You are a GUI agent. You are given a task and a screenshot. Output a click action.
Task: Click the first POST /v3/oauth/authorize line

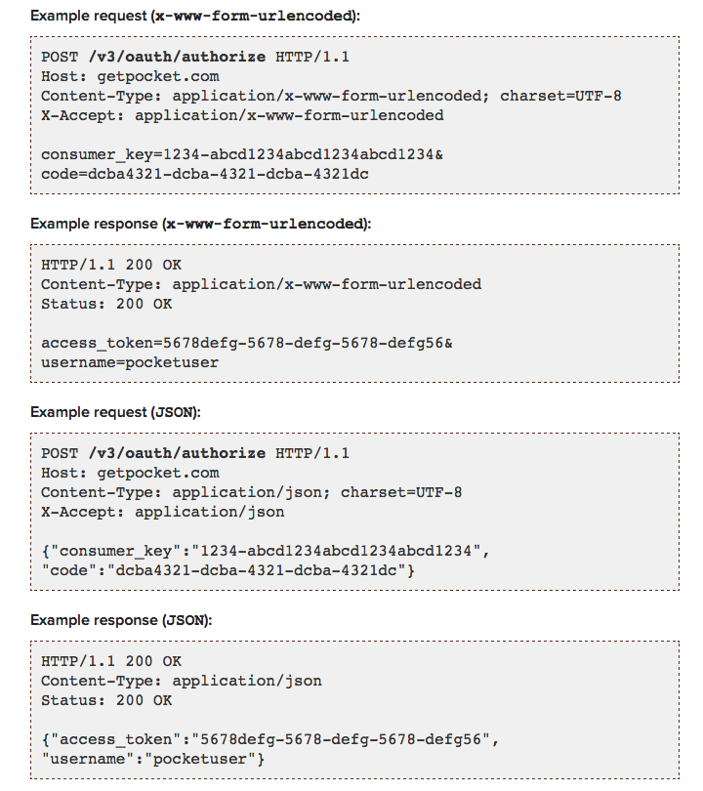pyautogui.click(x=195, y=57)
